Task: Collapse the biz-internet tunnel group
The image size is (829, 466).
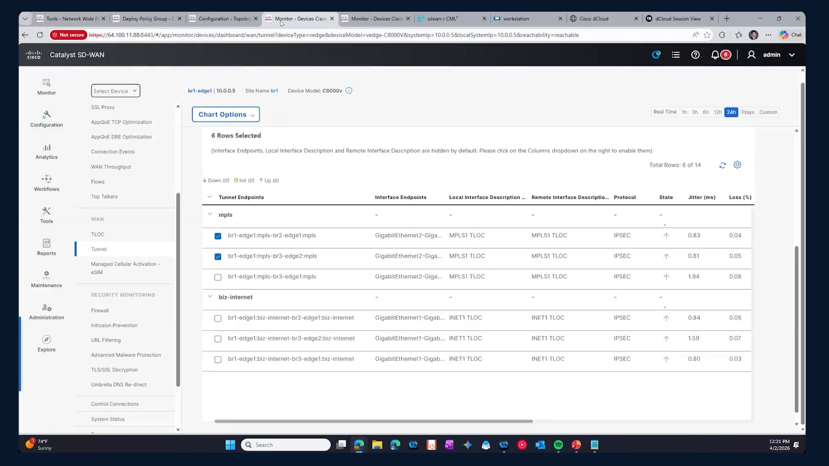Action: [210, 296]
